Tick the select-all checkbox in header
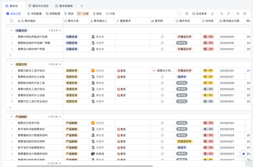Viewport: 253px width, 167px height. 12,21
